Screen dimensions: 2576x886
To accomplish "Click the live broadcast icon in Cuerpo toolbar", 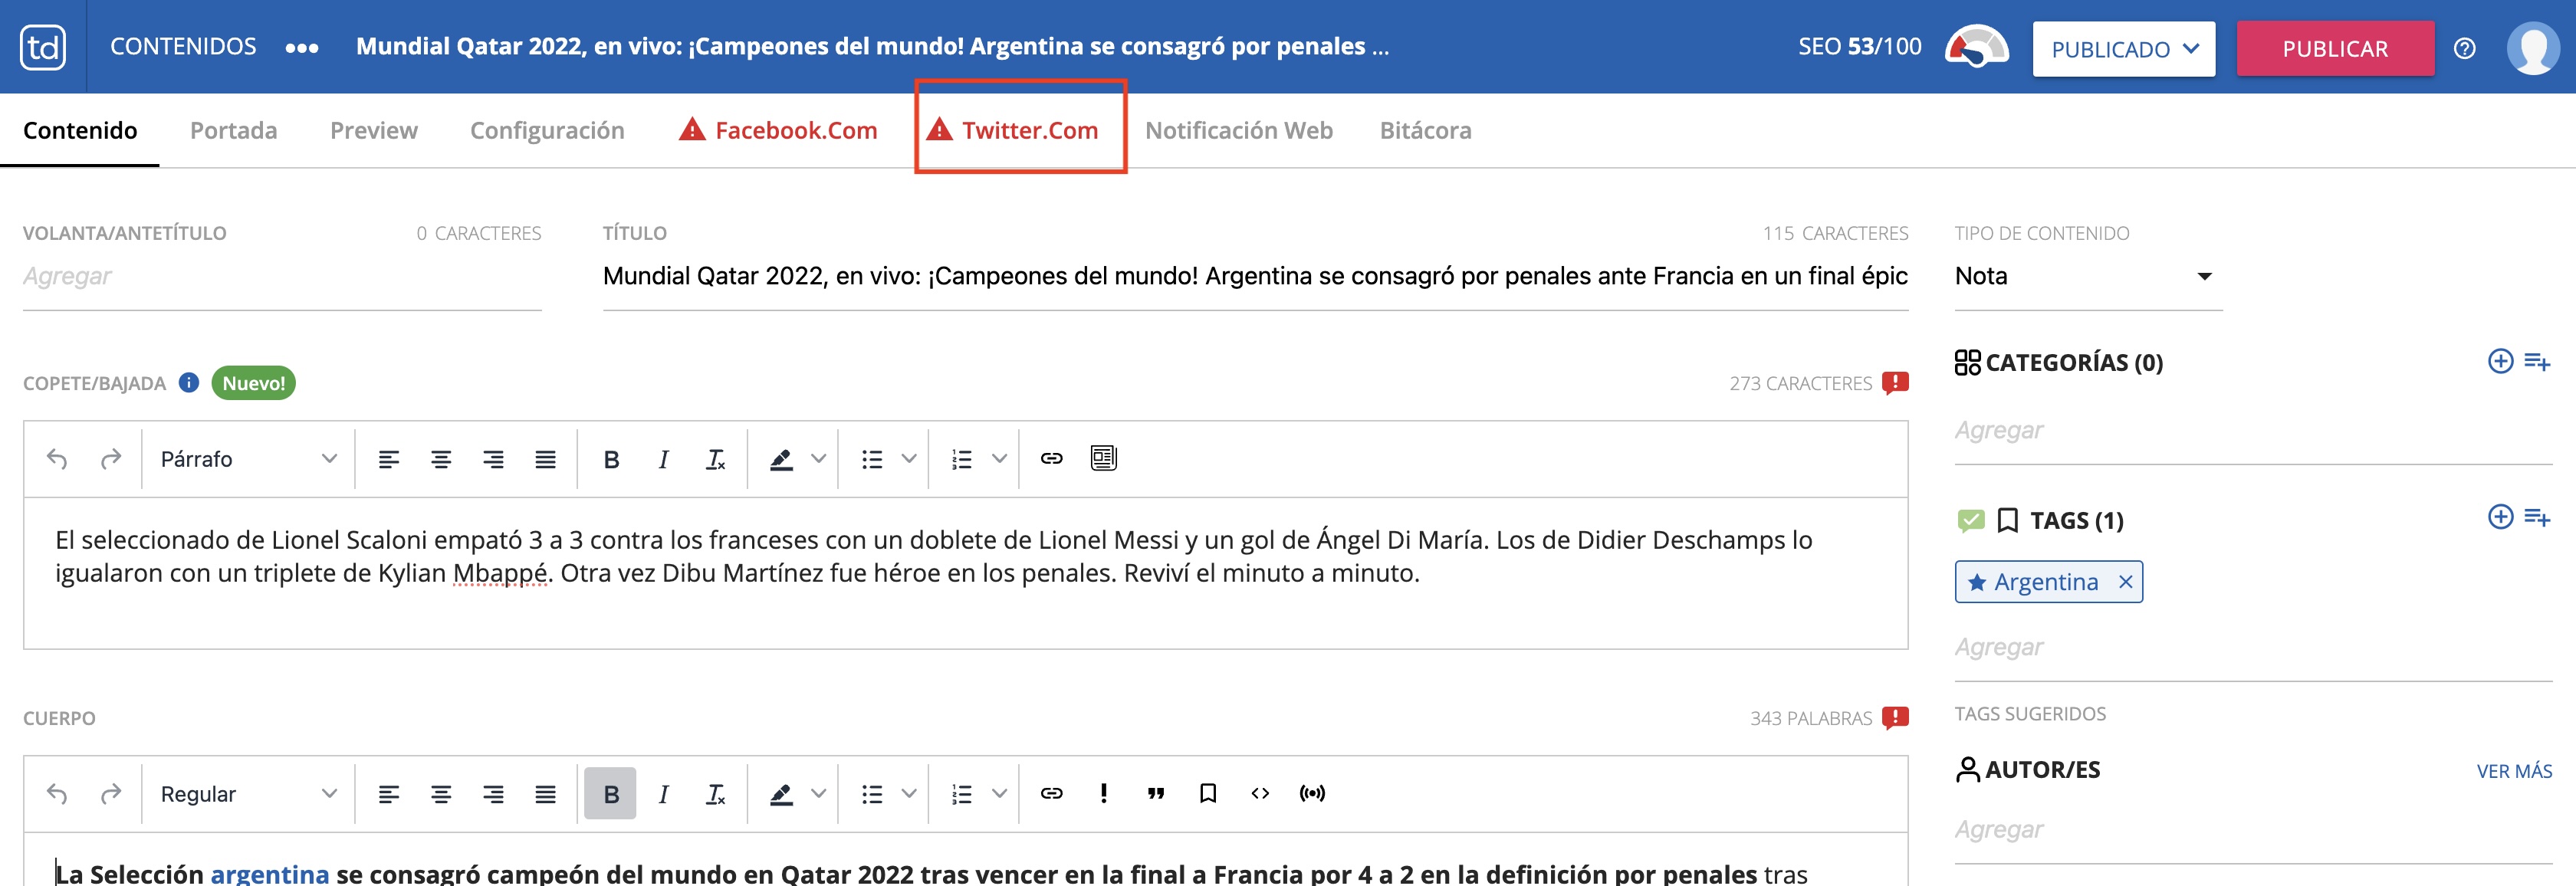I will pyautogui.click(x=1312, y=794).
